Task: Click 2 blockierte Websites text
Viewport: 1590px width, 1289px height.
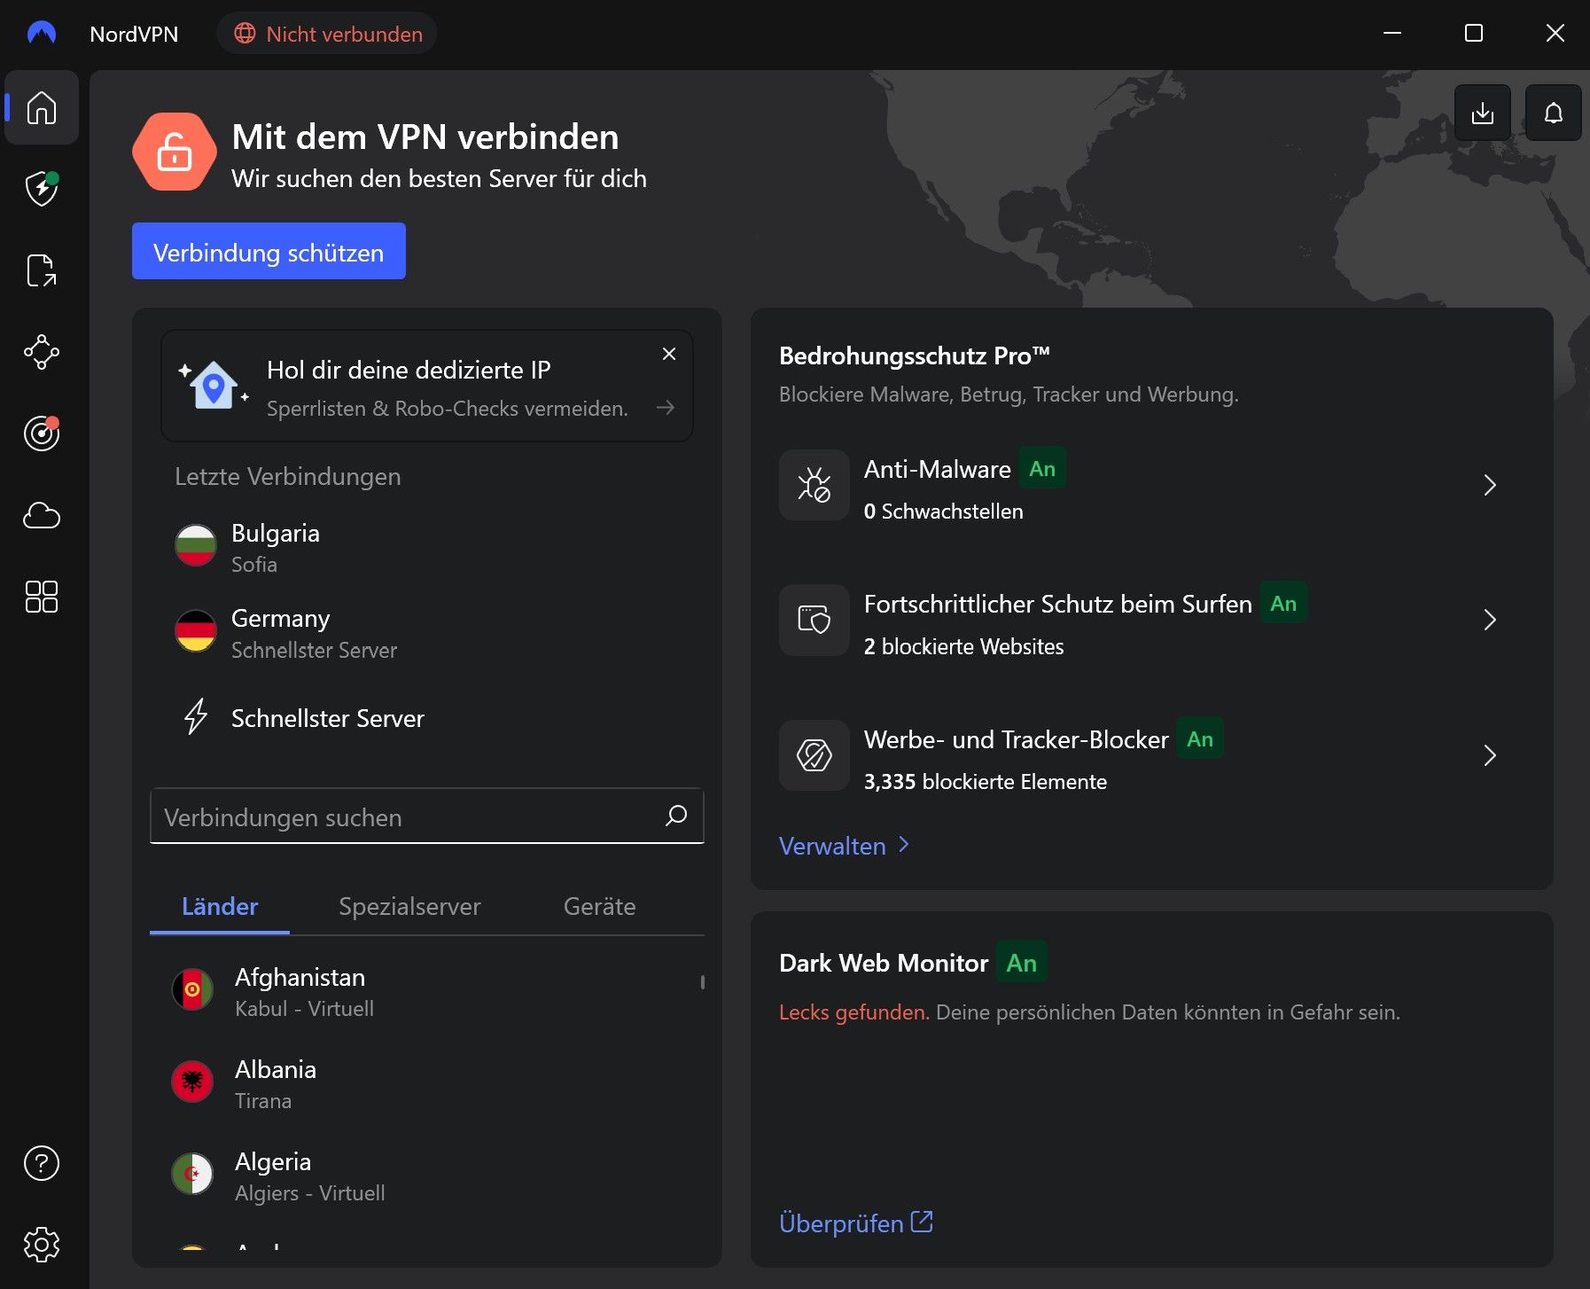Action: 964,646
